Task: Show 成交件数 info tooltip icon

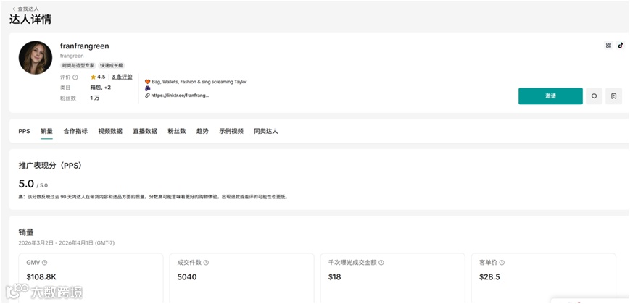Action: [x=206, y=263]
